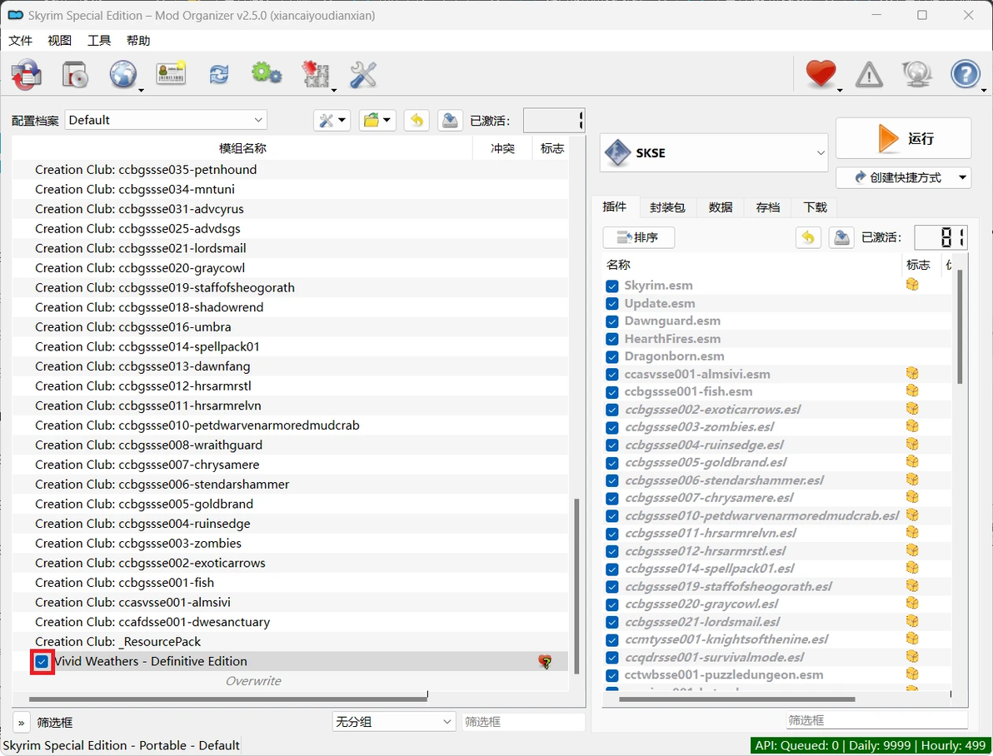Click the install mod from archive icon

[26, 75]
